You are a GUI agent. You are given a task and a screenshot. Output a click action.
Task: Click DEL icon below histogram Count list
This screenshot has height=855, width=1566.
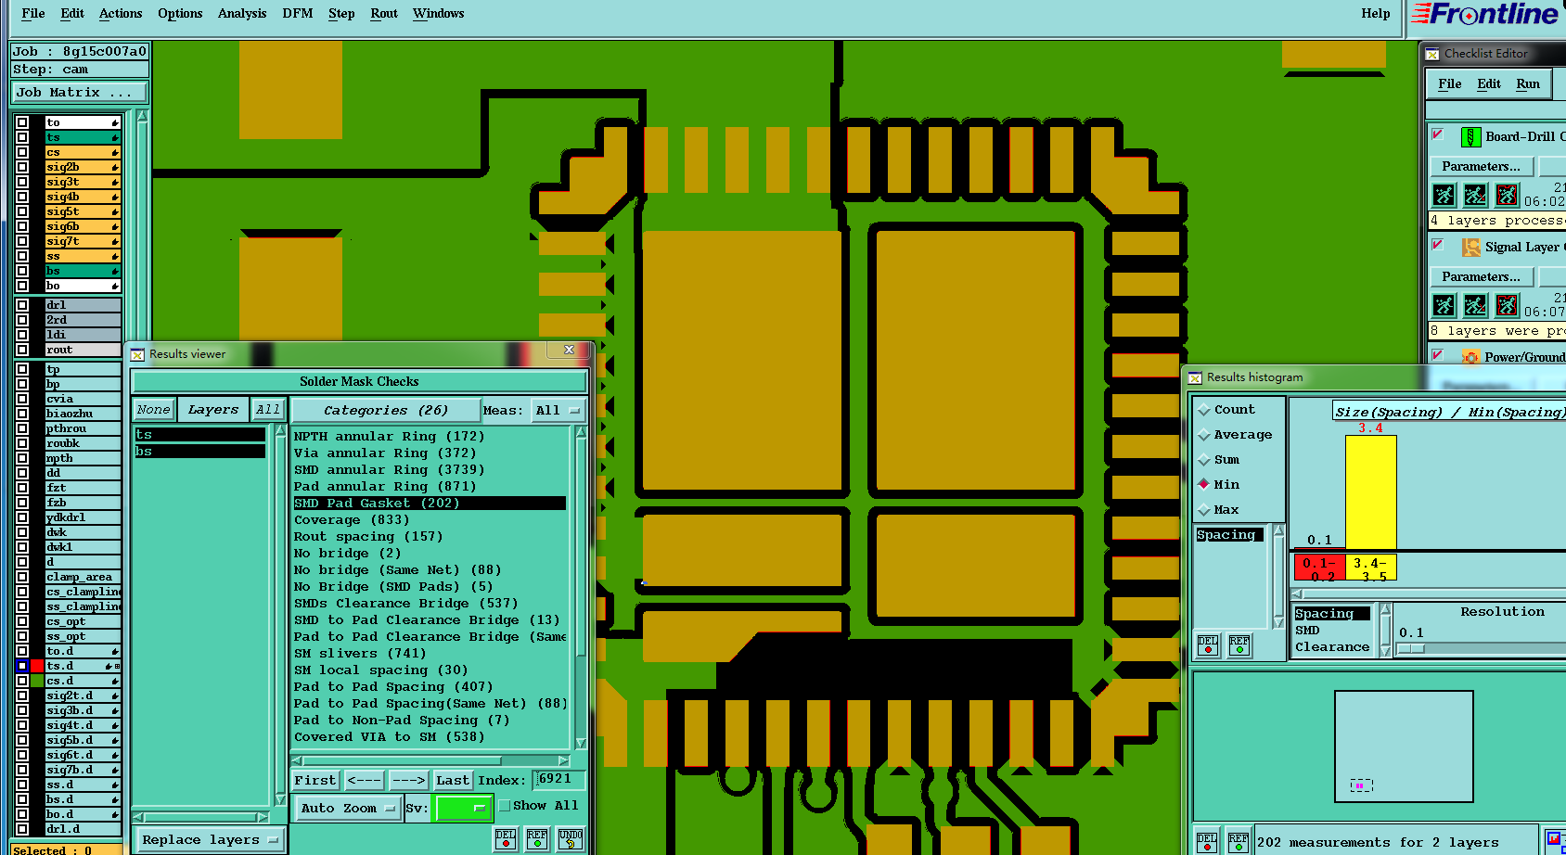1208,645
